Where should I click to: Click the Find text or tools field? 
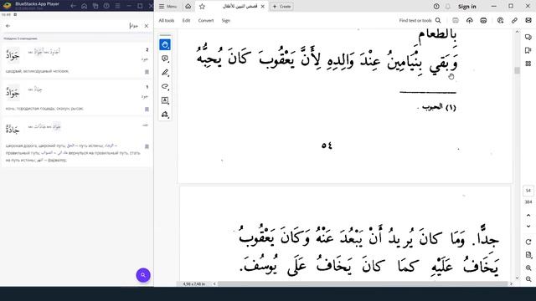(x=420, y=20)
